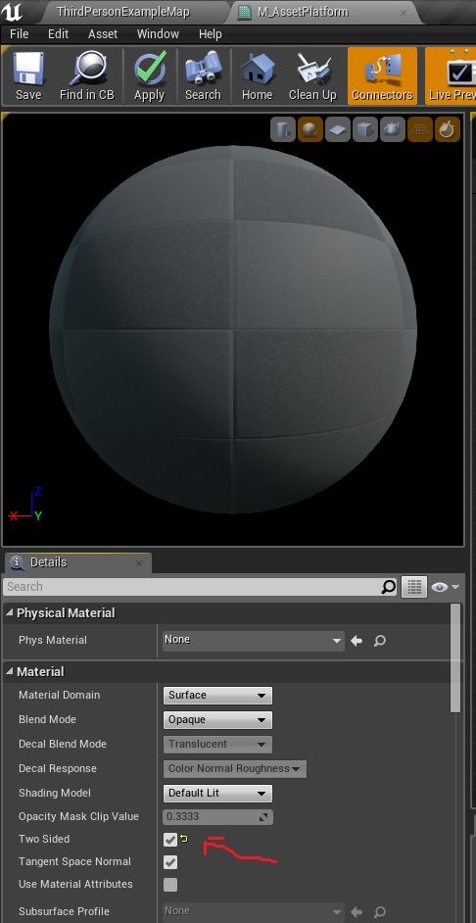The height and width of the screenshot is (923, 476).
Task: Enable Use Material Attributes checkbox
Action: (x=170, y=885)
